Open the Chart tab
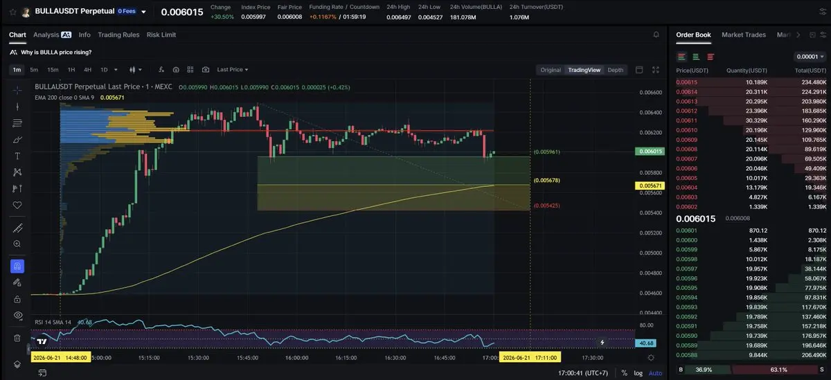Image resolution: width=831 pixels, height=380 pixels. pos(17,35)
